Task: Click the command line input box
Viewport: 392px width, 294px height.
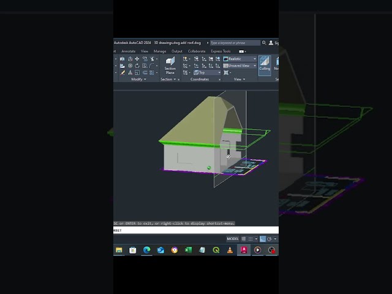Action: pyautogui.click(x=196, y=230)
